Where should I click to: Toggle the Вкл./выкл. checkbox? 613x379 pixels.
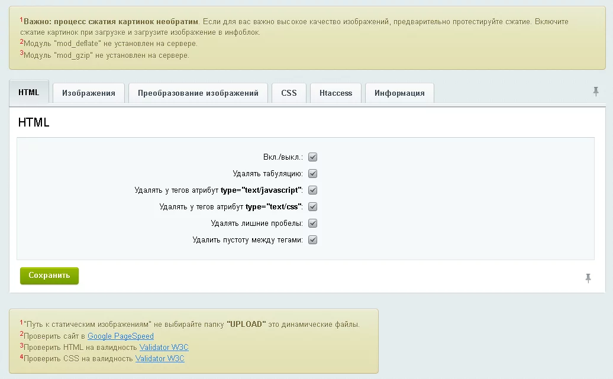tap(313, 157)
